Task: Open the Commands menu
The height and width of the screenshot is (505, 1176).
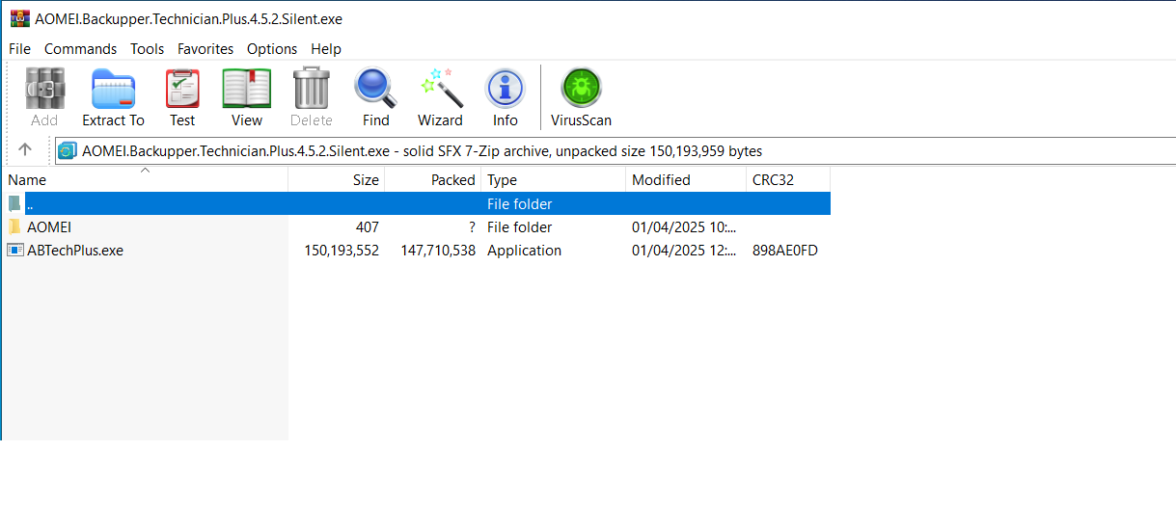Action: pos(80,49)
